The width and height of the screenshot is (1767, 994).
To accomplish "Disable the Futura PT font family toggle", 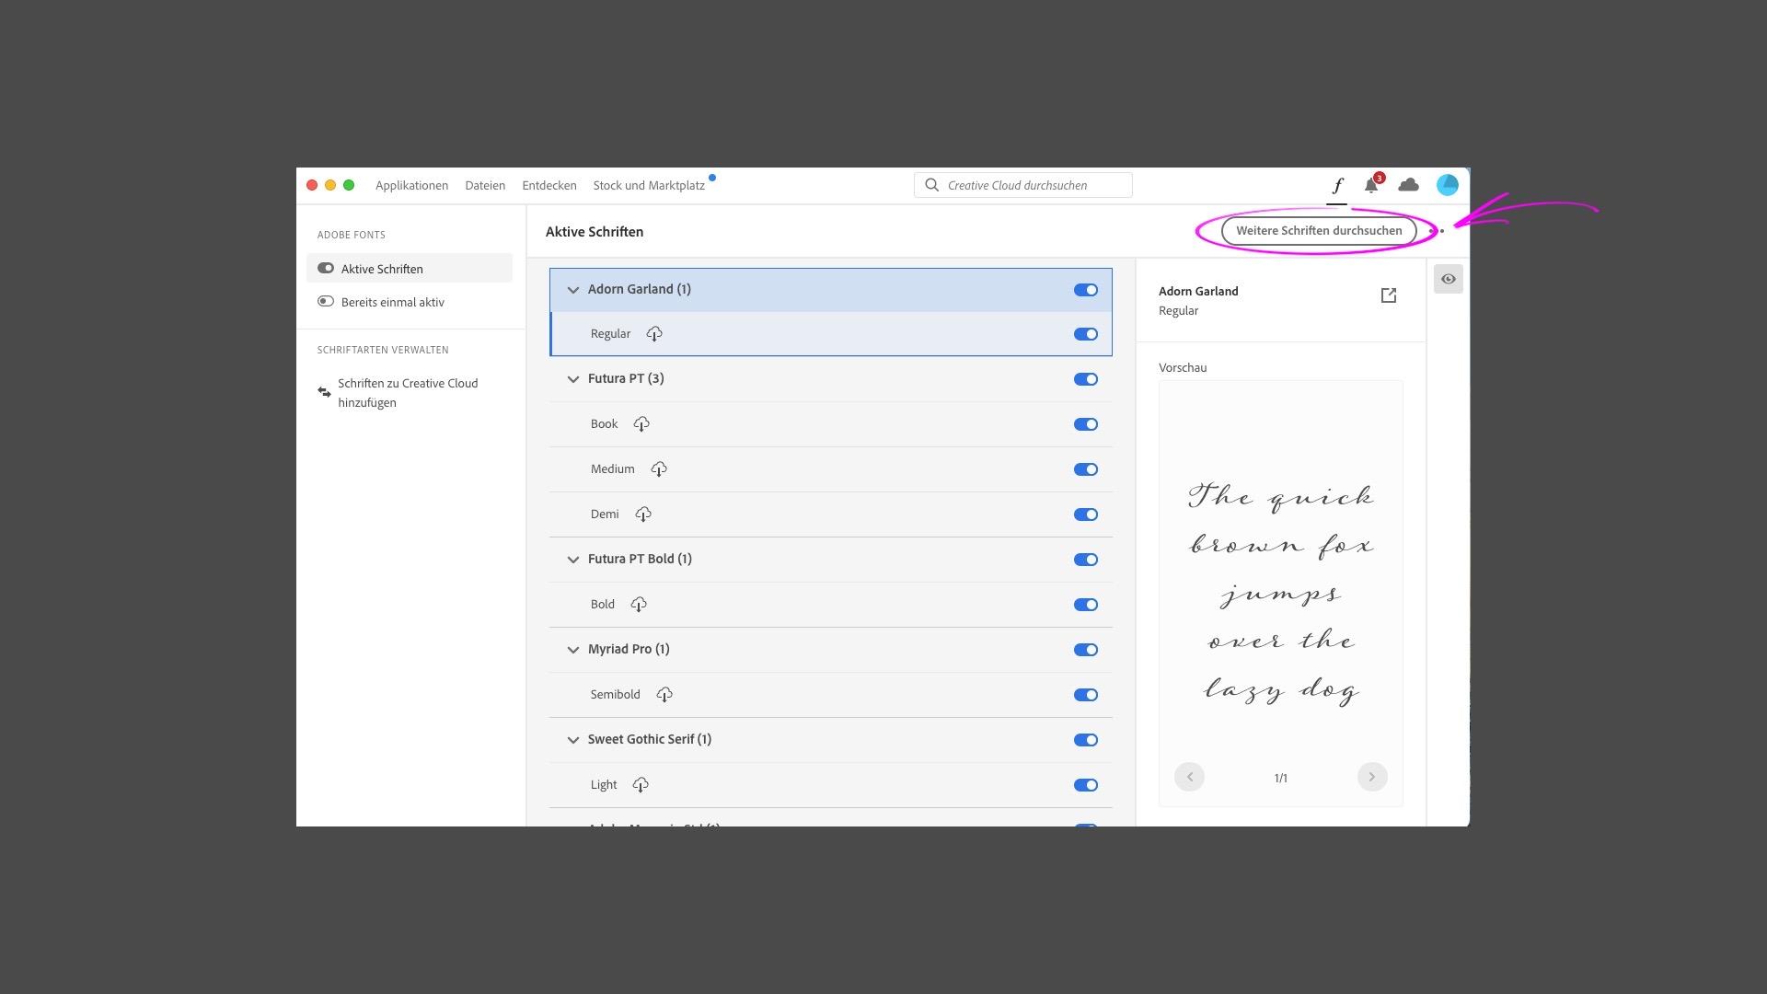I will (x=1086, y=378).
